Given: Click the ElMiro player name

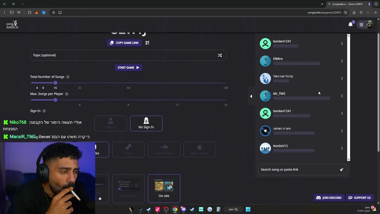Looking at the screenshot, I should [278, 59].
